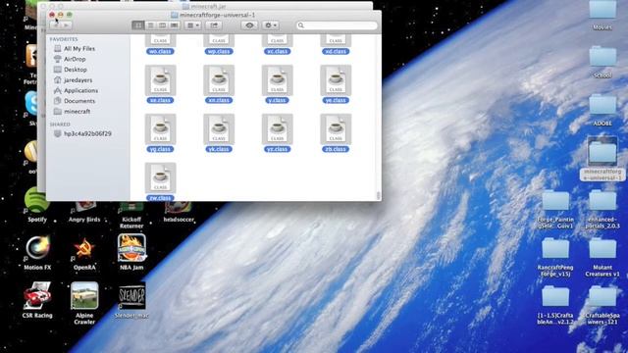This screenshot has width=628, height=353.
Task: Click the Finder window vertical scrollbar
Action: coord(379,195)
